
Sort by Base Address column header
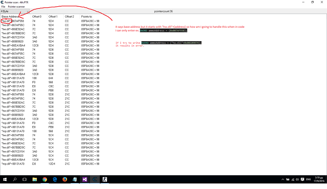pyautogui.click(x=10, y=16)
